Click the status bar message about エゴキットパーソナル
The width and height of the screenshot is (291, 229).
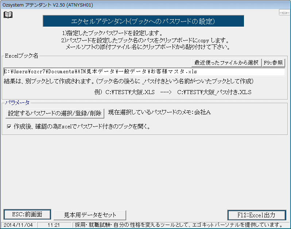click(x=179, y=225)
